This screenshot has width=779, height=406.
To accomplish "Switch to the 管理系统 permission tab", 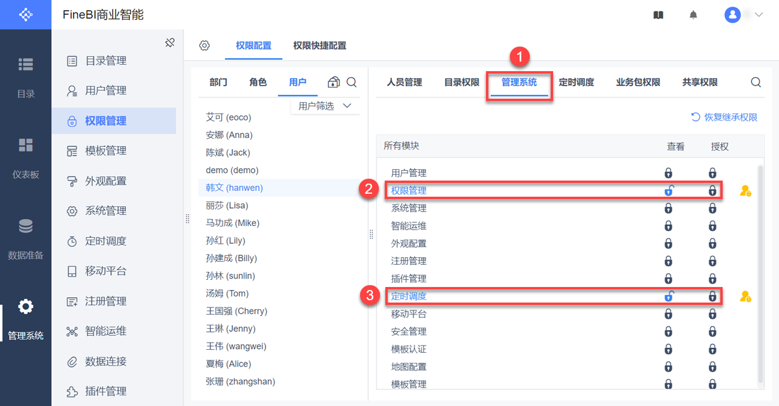I will coord(519,83).
